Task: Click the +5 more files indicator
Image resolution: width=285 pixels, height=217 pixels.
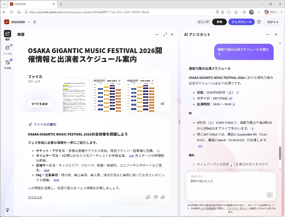Action: 162,104
